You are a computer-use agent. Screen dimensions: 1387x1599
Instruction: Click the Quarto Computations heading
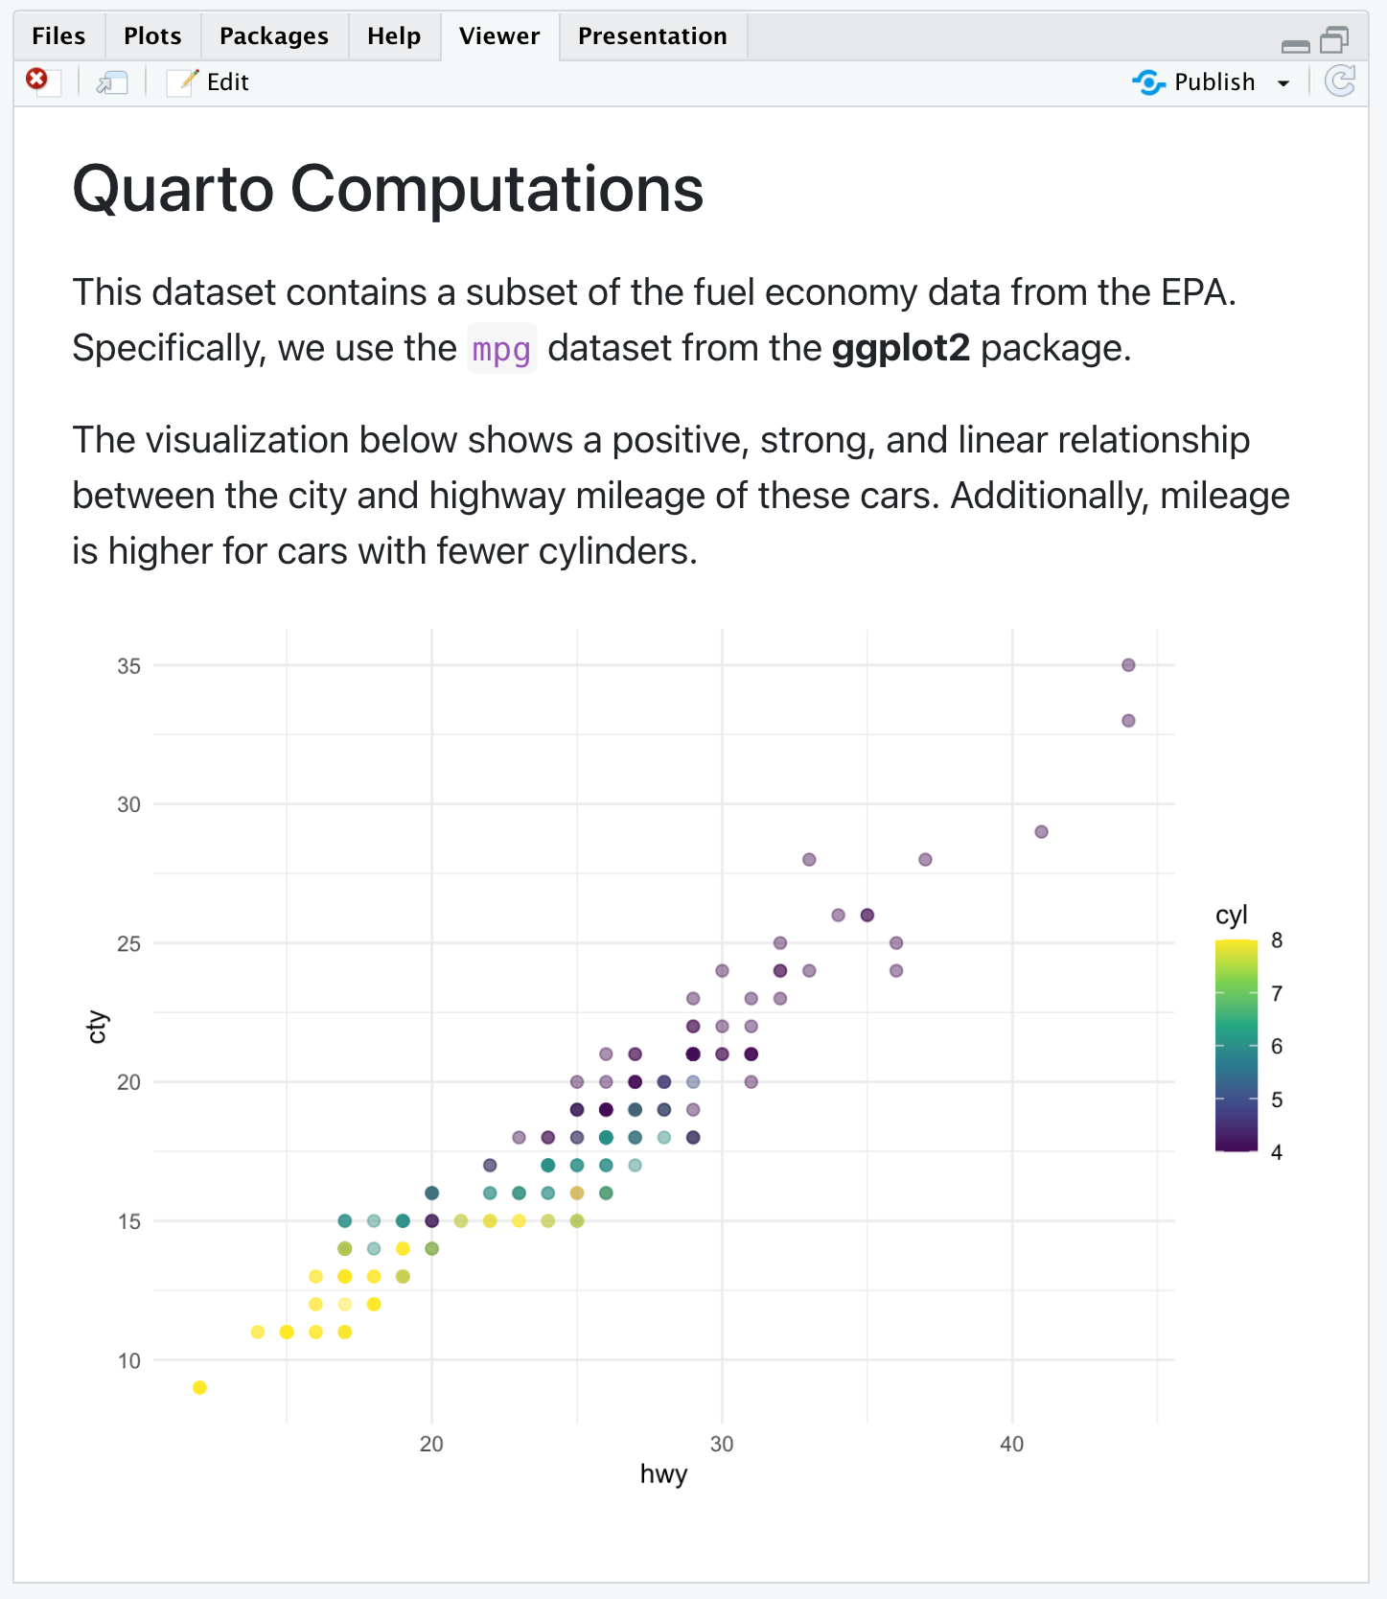tap(387, 189)
